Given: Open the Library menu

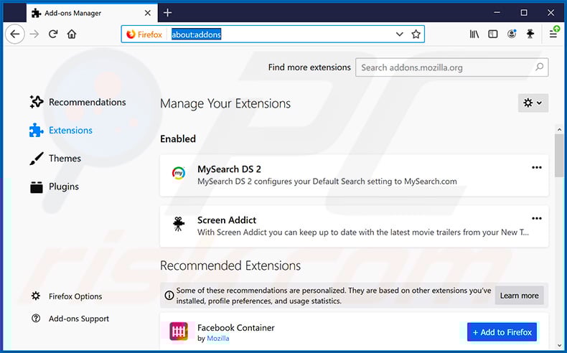Looking at the screenshot, I should 474,34.
